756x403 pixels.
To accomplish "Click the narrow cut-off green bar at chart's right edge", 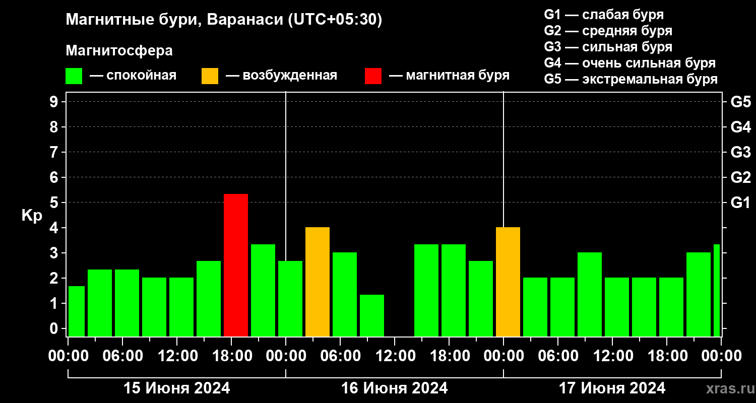I will (x=717, y=290).
